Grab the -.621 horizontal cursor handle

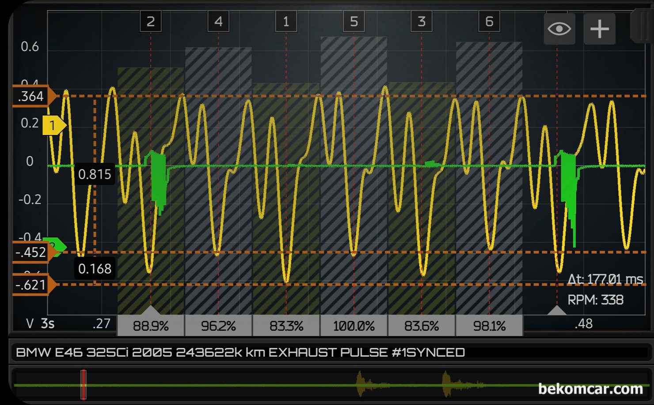tap(33, 285)
